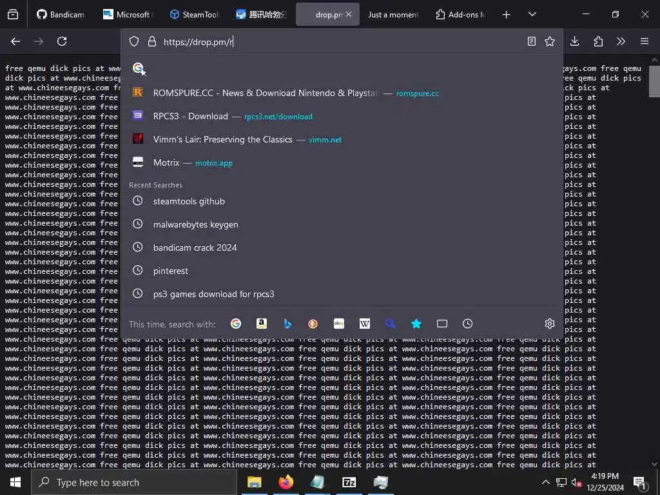This screenshot has height=495, width=660.
Task: Search open tabs with tab icon
Action: 442,324
